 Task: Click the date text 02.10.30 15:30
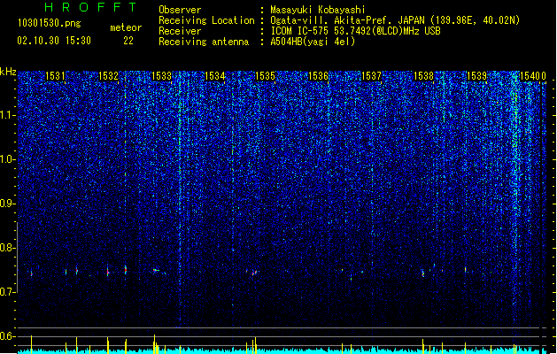click(x=54, y=41)
